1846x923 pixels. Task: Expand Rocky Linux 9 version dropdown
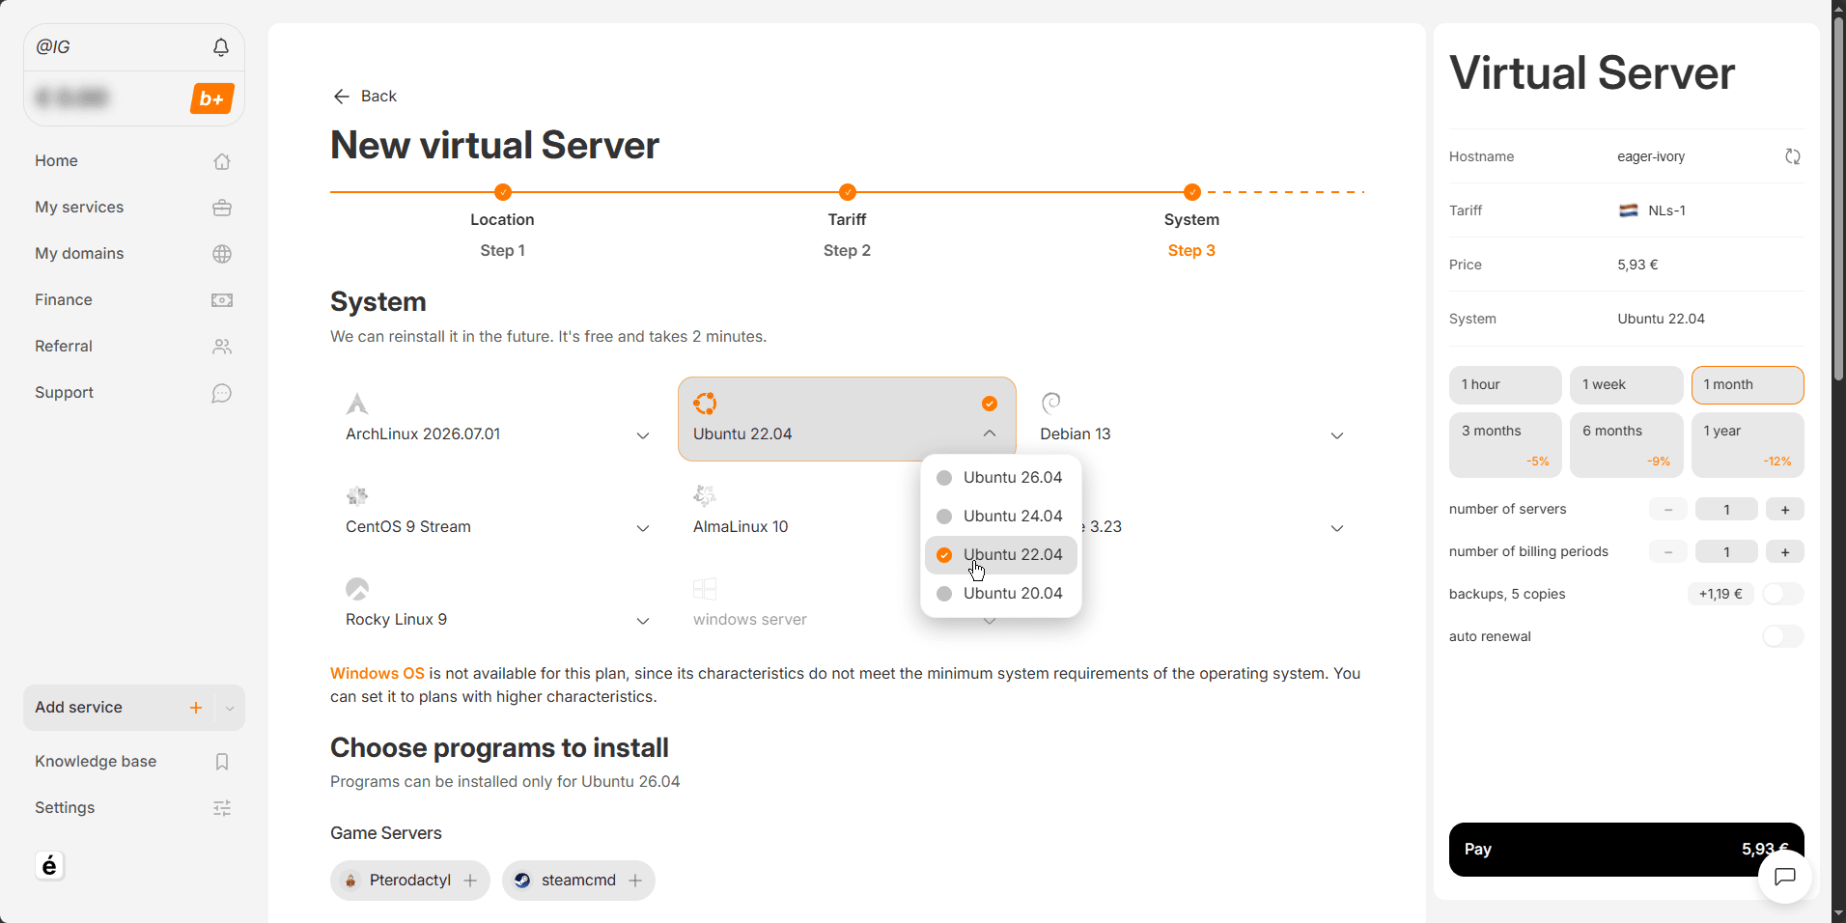pos(643,622)
